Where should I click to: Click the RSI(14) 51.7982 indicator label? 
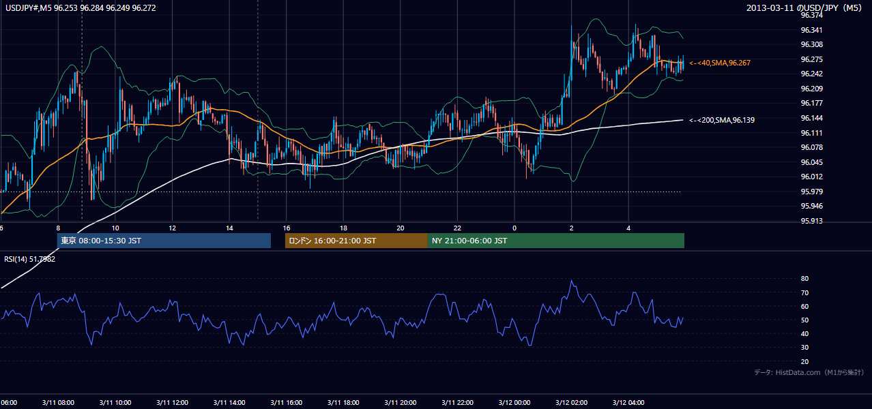30,259
